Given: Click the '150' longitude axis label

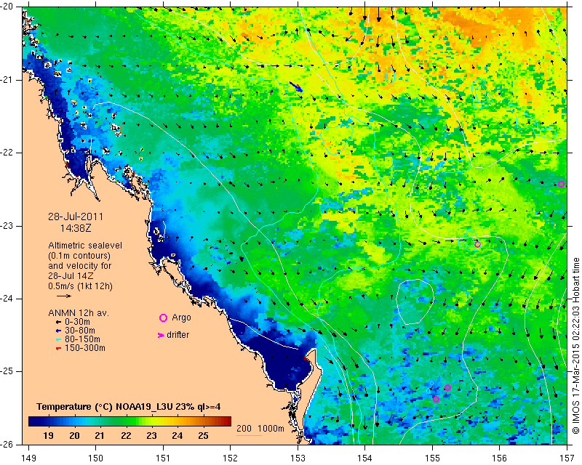Looking at the screenshot, I should 96,458.
